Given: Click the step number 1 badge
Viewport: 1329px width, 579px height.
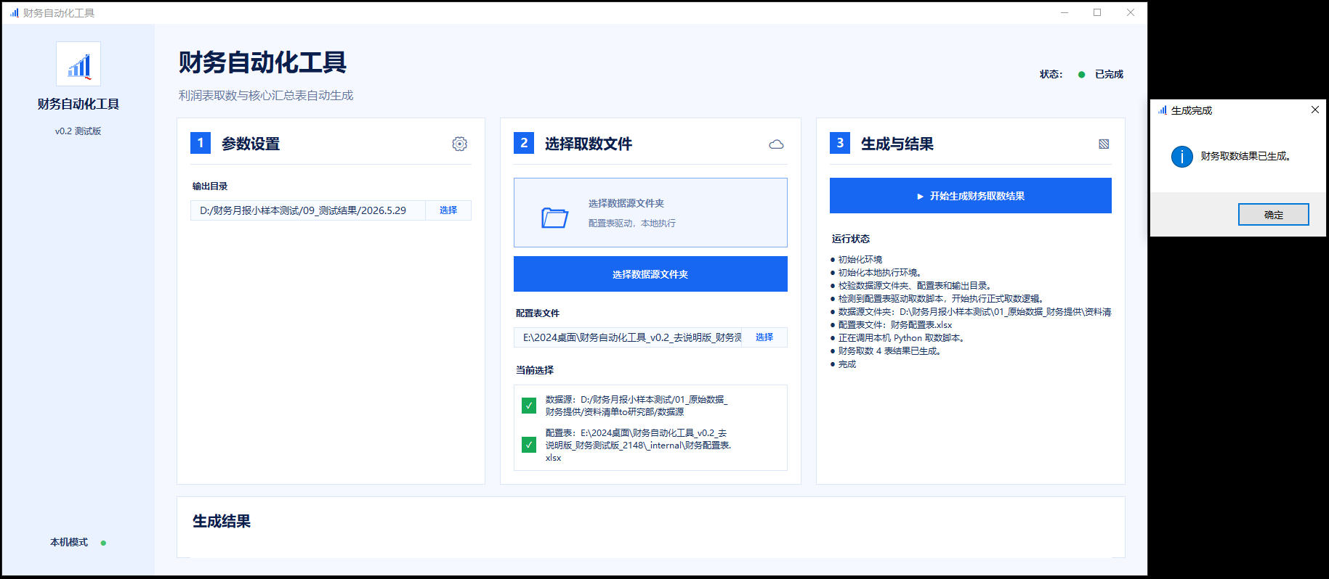Looking at the screenshot, I should coord(201,143).
